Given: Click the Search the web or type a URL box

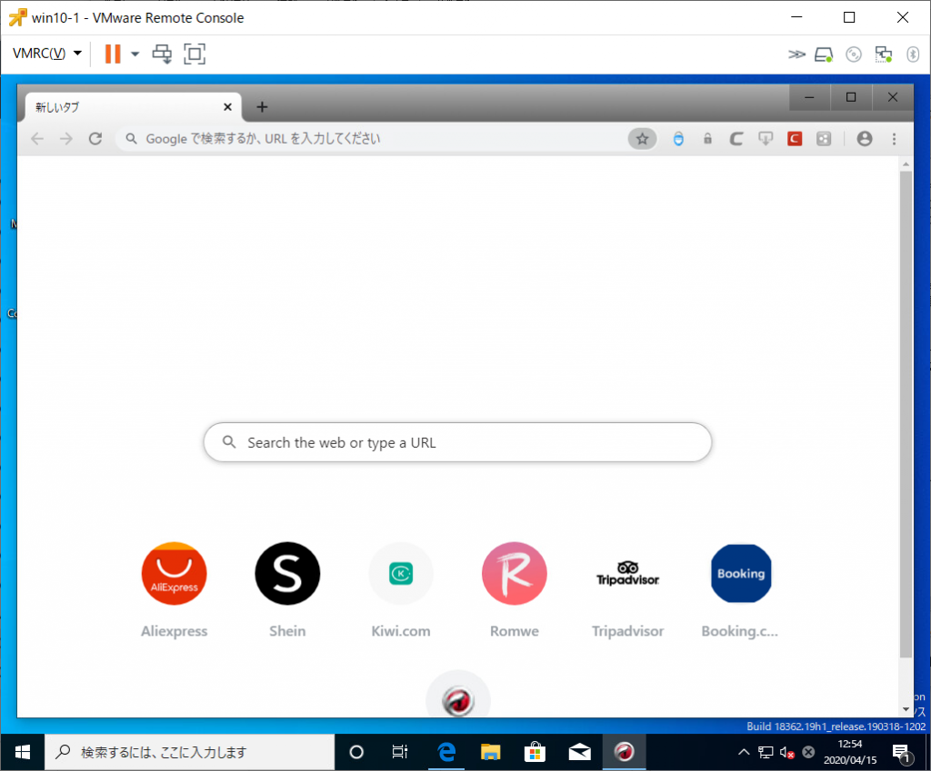Looking at the screenshot, I should 457,442.
